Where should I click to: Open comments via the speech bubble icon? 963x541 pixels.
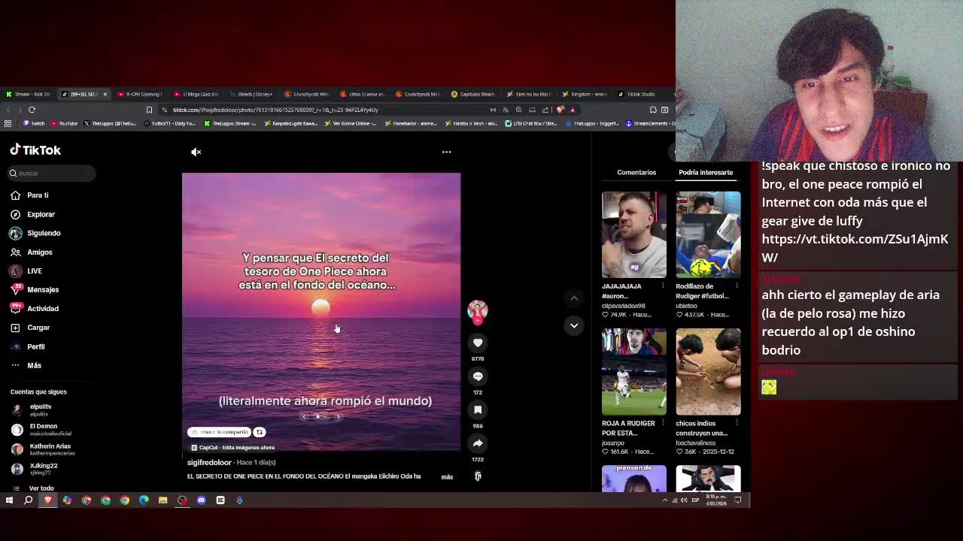(478, 376)
